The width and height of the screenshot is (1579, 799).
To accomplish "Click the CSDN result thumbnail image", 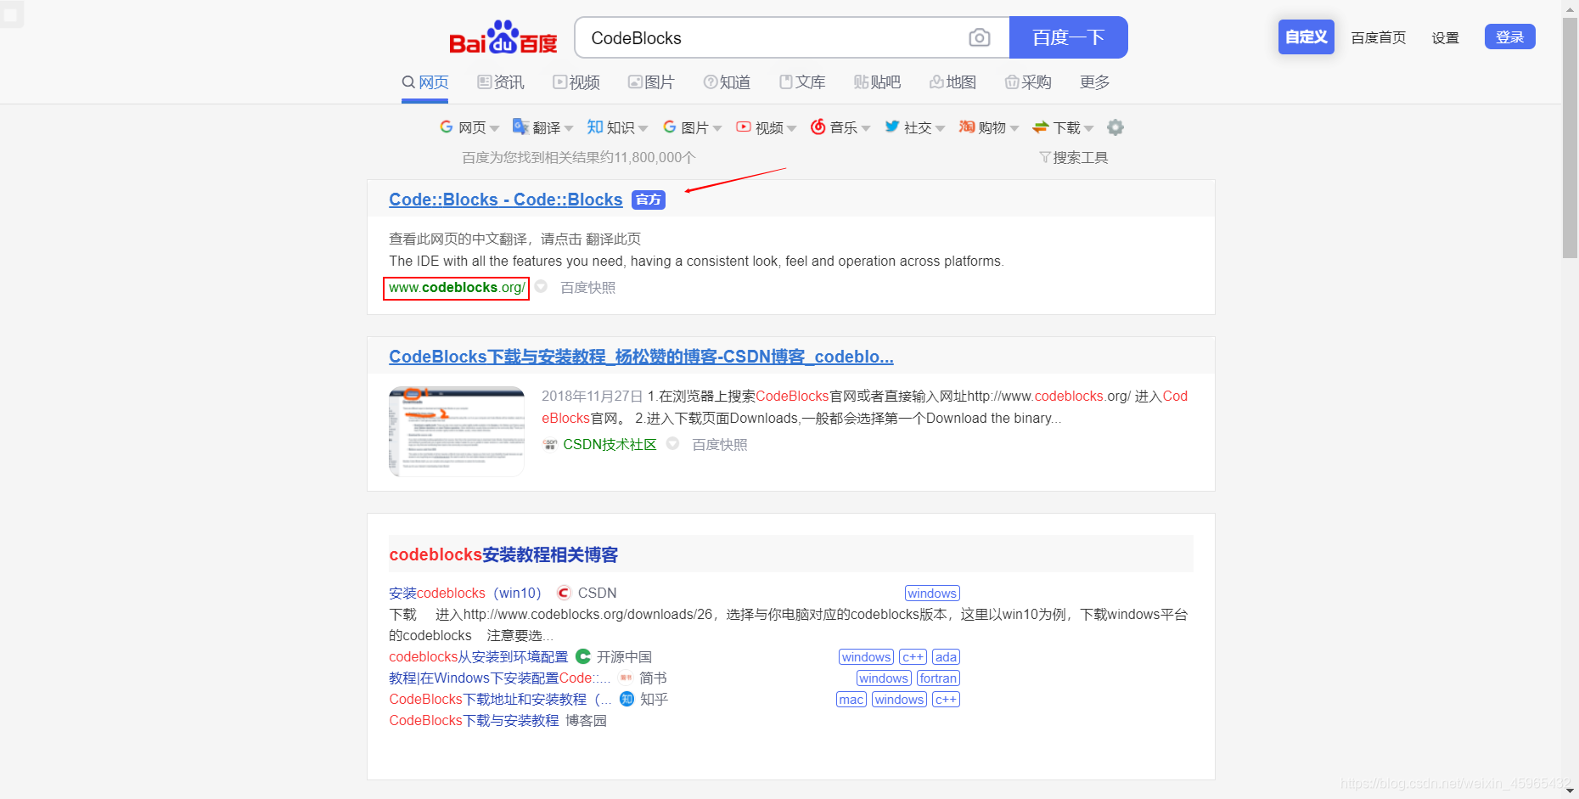I will coord(457,431).
